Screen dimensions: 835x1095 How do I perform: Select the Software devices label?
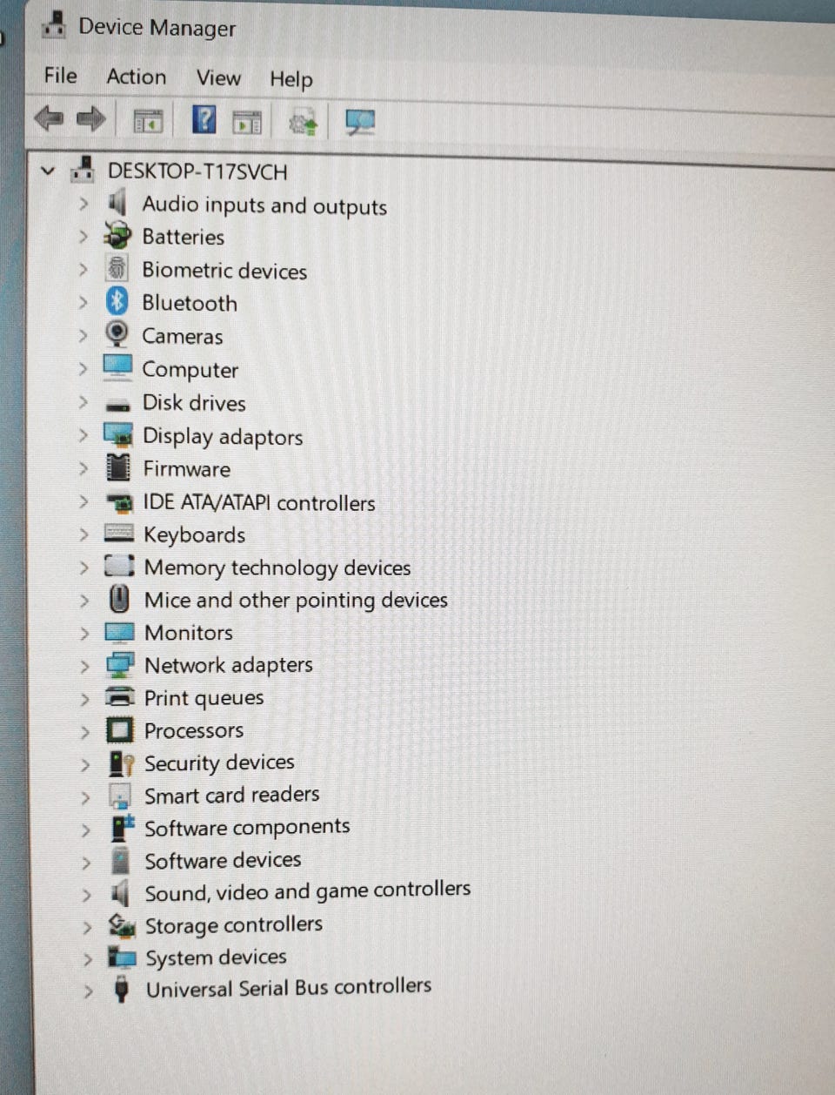point(223,861)
